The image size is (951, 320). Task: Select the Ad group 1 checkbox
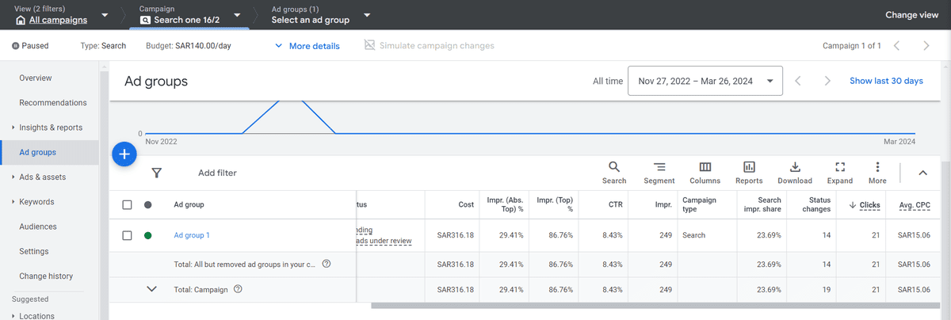128,235
